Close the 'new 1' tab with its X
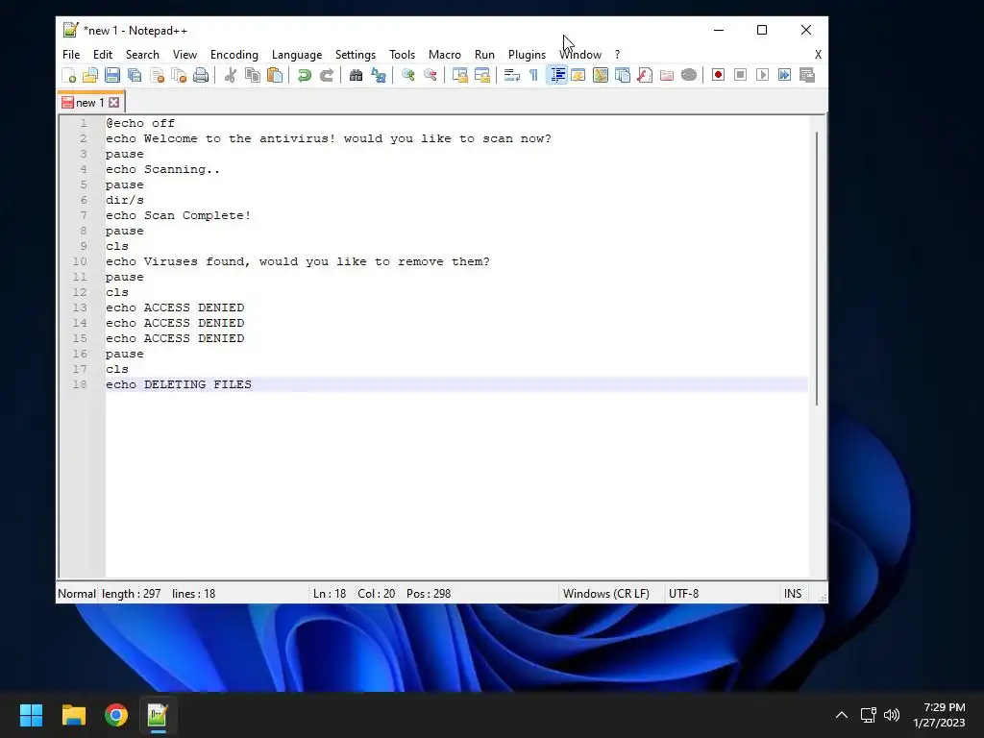 point(113,102)
